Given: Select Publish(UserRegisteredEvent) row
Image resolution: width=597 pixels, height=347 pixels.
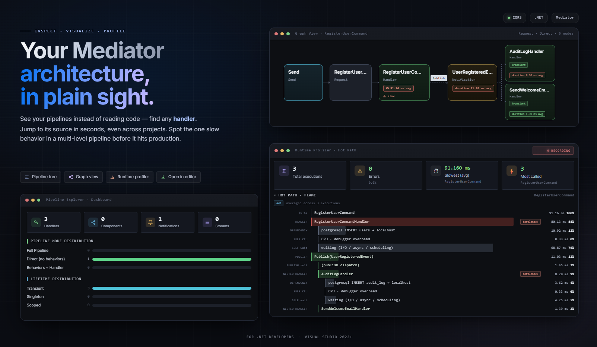Looking at the screenshot, I should coord(424,257).
